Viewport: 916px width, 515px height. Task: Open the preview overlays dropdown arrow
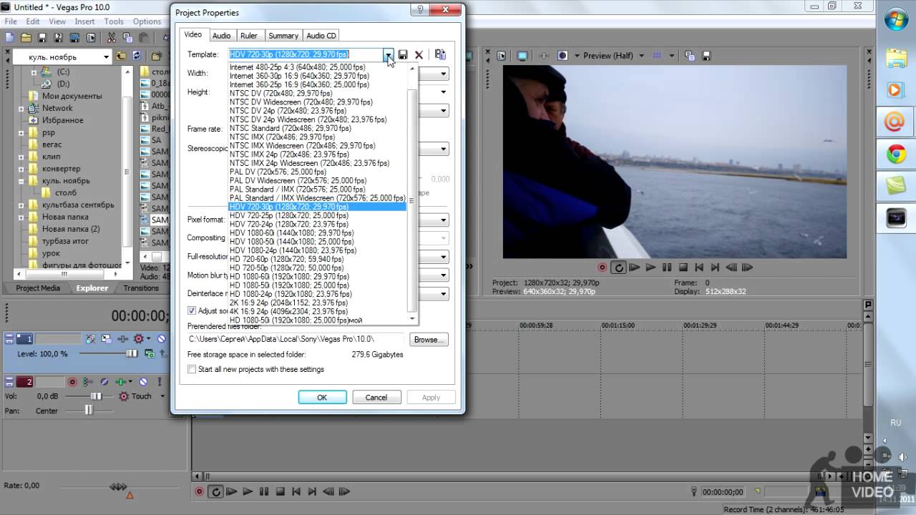coord(671,56)
